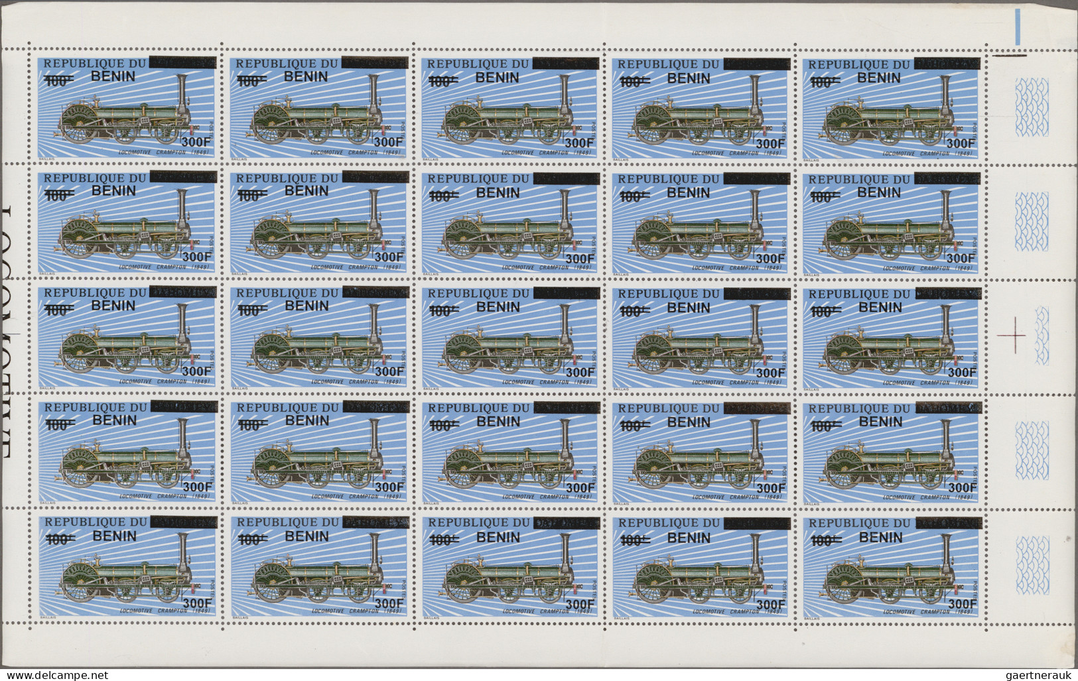1078x681 pixels.
Task: Pick the stamp in row two, column four
Action: point(701,221)
